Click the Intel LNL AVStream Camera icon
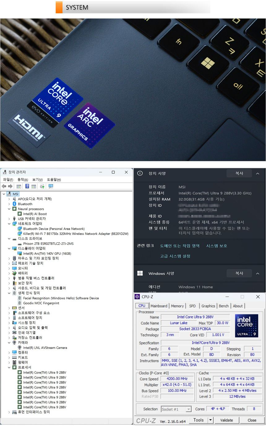Image resolution: width=266 pixels, height=426 pixels. pos(20,348)
